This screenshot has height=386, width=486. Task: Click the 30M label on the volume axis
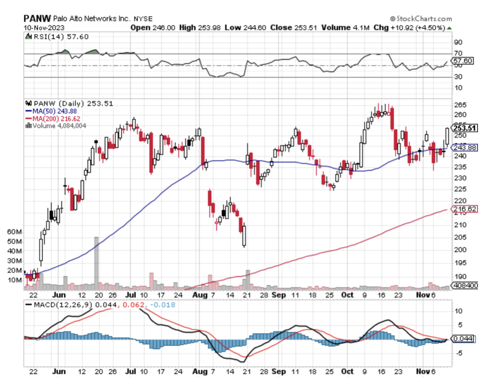pos(15,261)
